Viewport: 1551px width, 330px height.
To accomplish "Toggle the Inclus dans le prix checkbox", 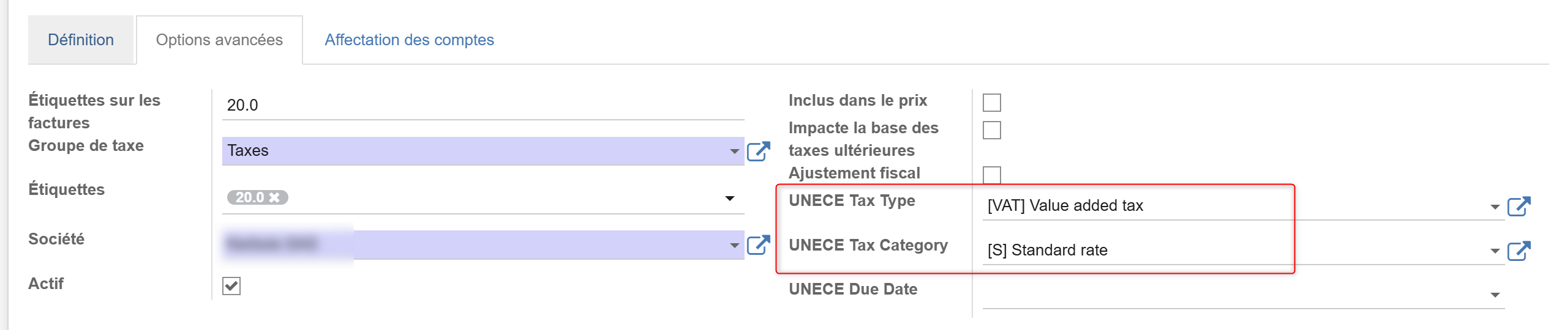I will tap(991, 103).
